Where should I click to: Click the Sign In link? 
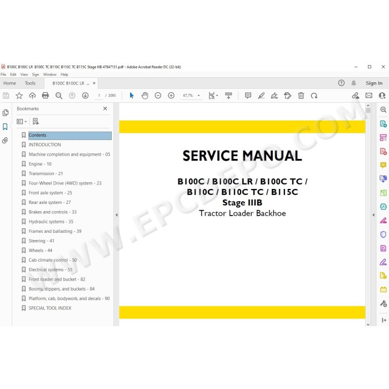point(374,83)
